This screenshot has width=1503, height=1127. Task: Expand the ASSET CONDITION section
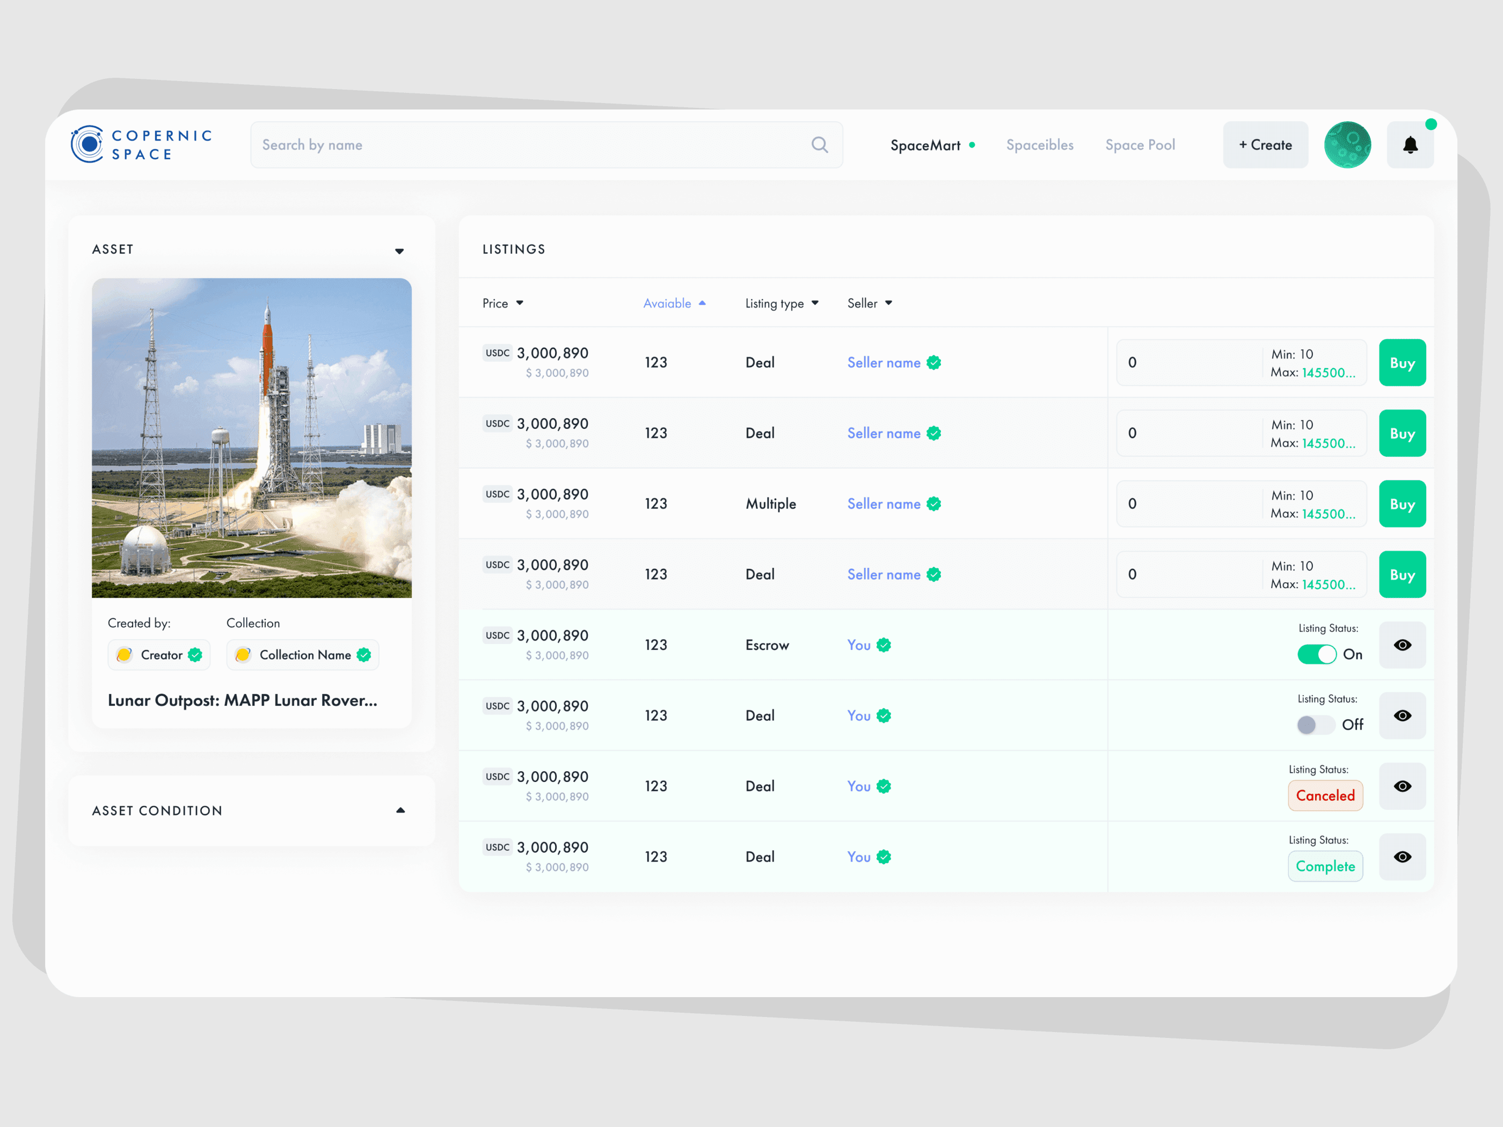400,810
